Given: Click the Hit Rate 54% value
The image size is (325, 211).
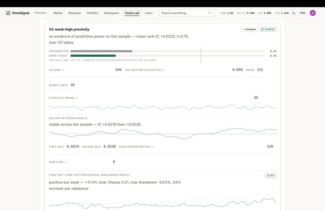Looking at the screenshot, I should coord(119,70).
